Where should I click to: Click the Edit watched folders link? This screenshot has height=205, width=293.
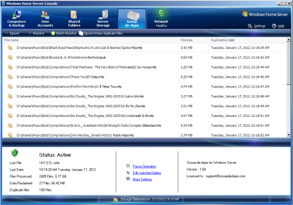coord(147,173)
